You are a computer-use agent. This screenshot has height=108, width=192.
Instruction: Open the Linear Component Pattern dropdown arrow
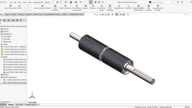(x=43, y=11)
